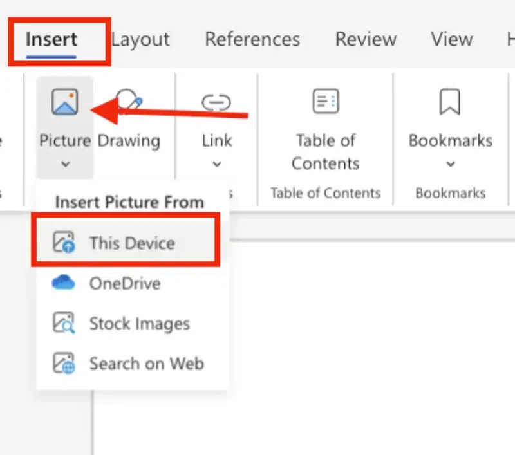Click the Table of Contents icon
This screenshot has height=455, width=515.
pos(325,102)
